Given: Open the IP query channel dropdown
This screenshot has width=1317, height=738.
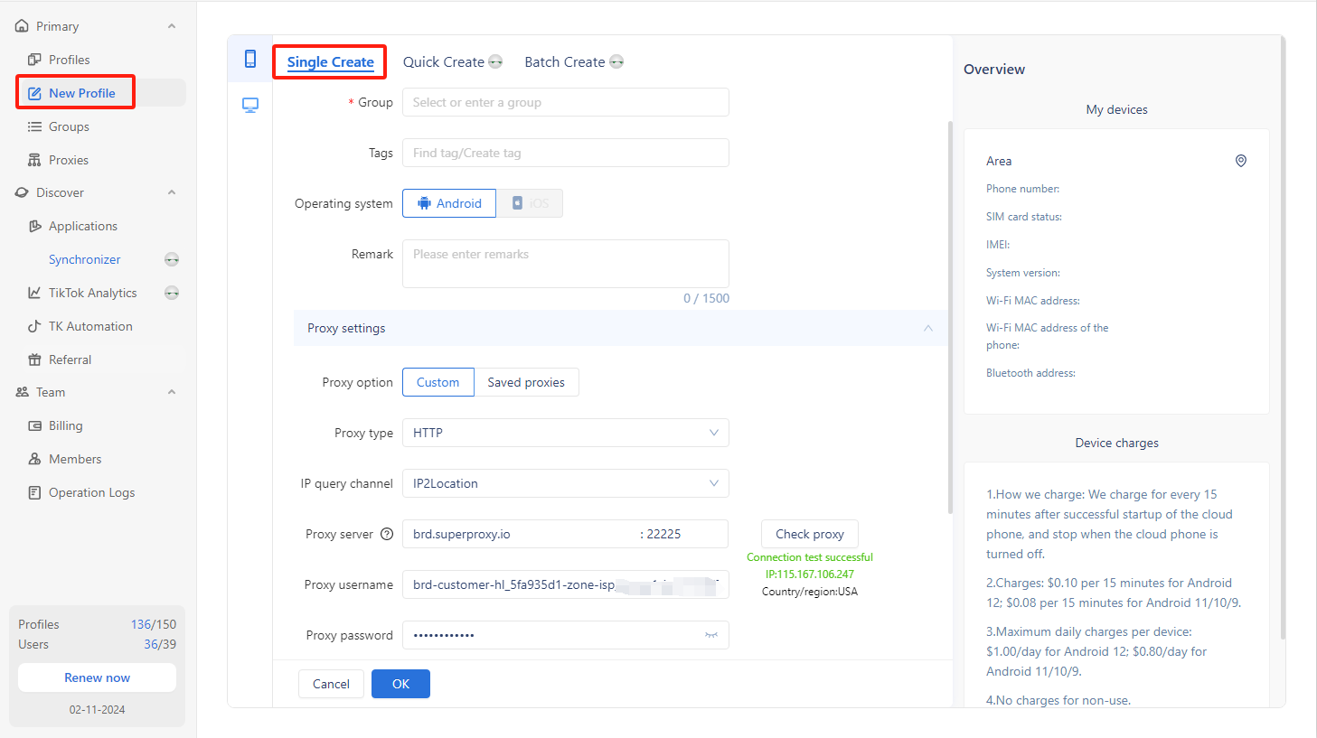Looking at the screenshot, I should click(x=565, y=483).
